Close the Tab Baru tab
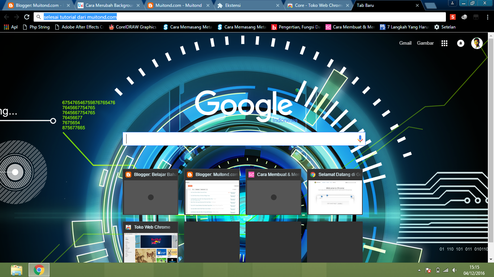The height and width of the screenshot is (277, 494). click(x=417, y=5)
